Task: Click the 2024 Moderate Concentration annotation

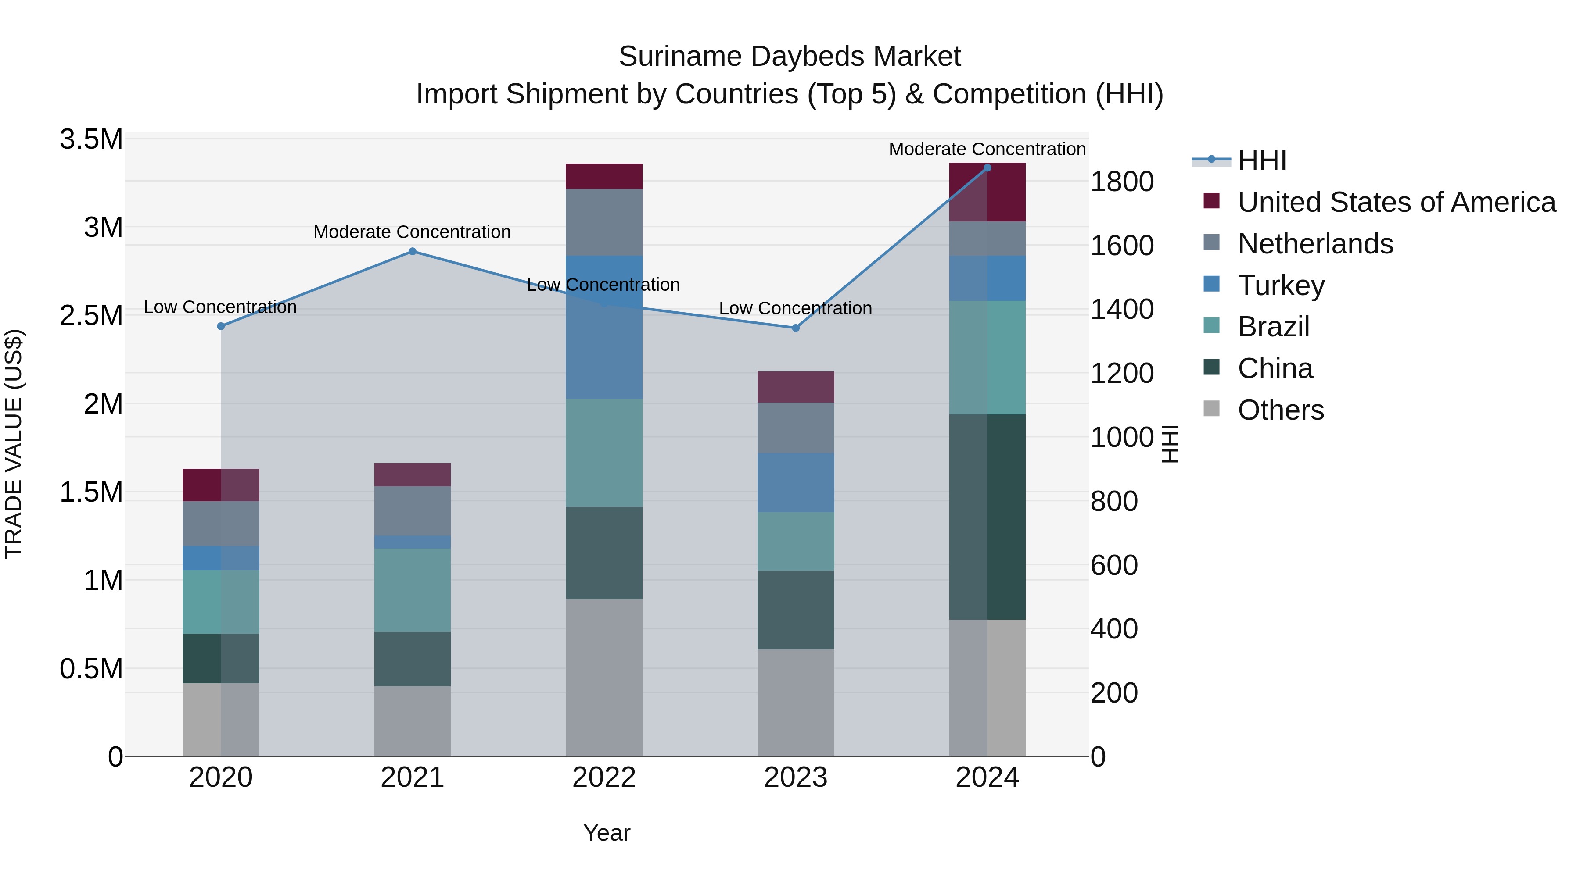Action: [987, 149]
